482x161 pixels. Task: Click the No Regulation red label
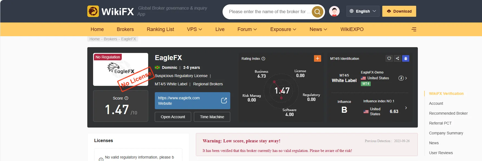[108, 57]
